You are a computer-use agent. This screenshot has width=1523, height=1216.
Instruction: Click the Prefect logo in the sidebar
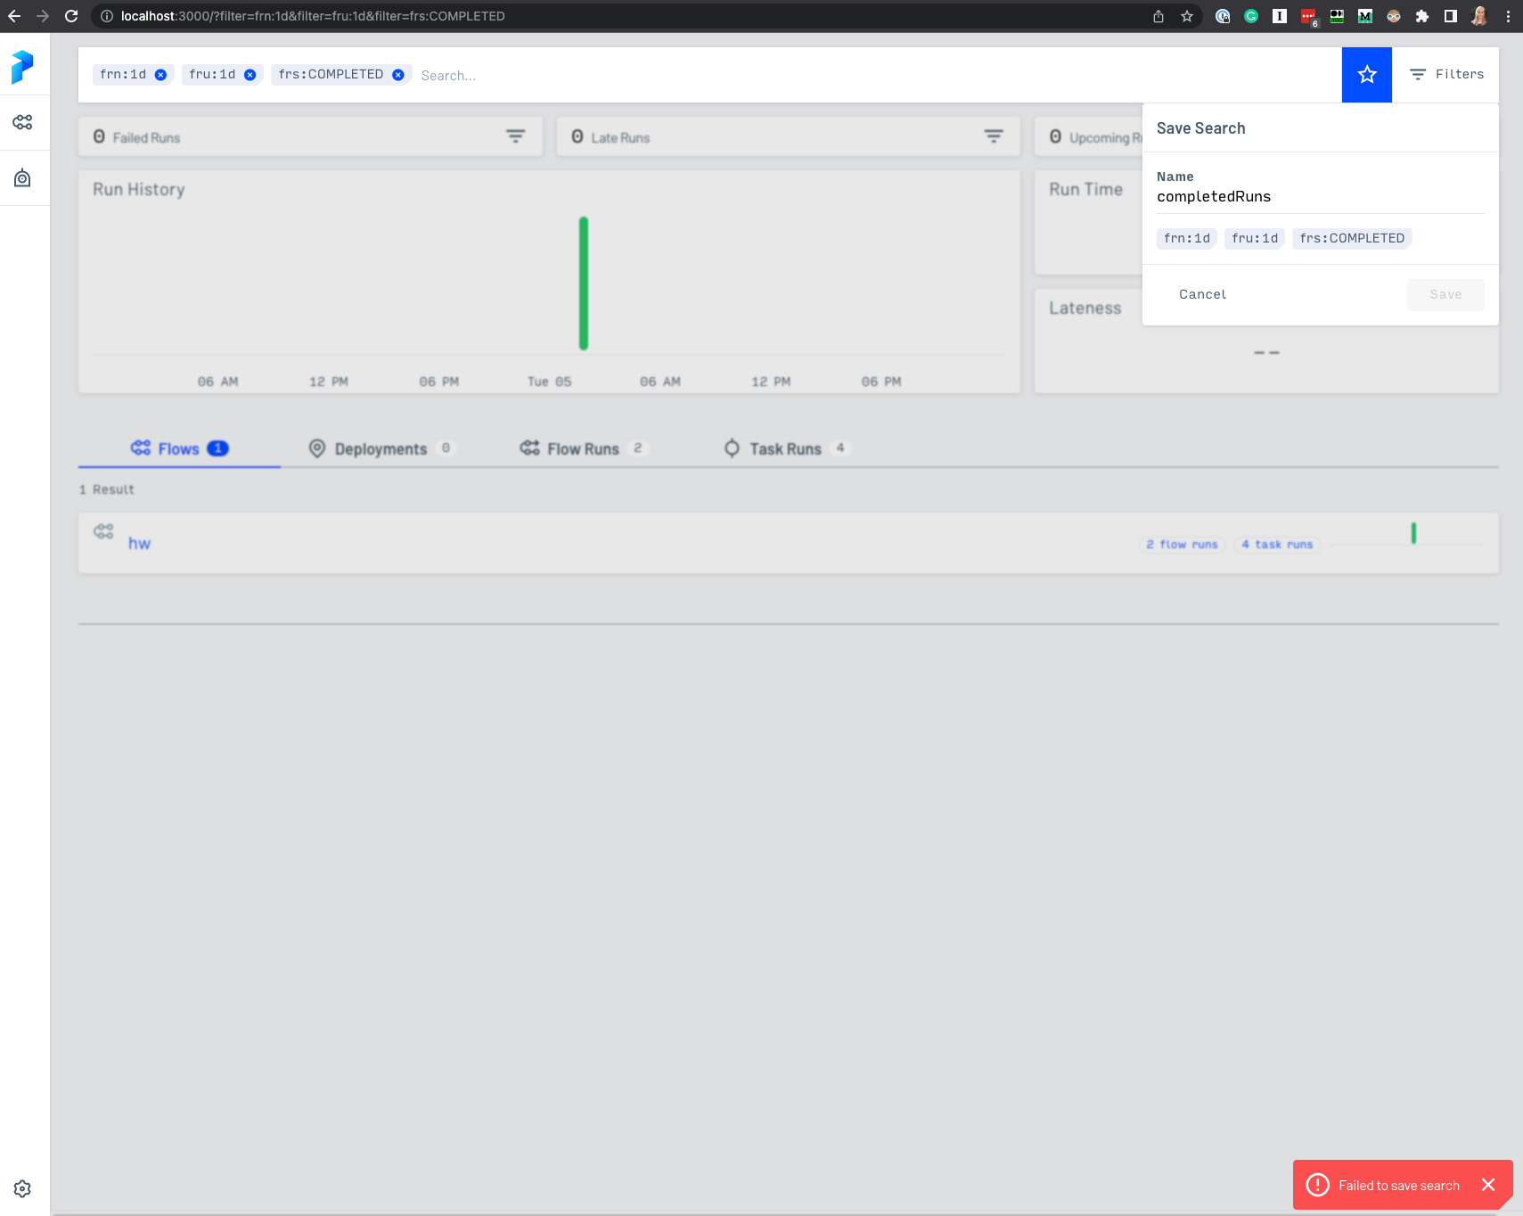click(x=23, y=66)
